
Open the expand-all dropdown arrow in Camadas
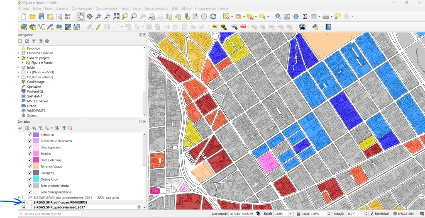click(x=51, y=128)
